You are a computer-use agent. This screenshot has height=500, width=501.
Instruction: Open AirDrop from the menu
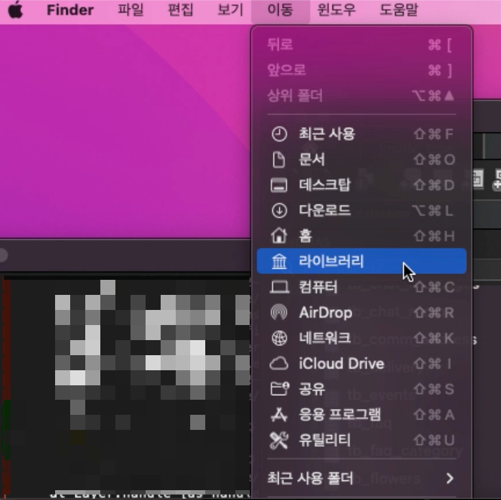pyautogui.click(x=362, y=313)
